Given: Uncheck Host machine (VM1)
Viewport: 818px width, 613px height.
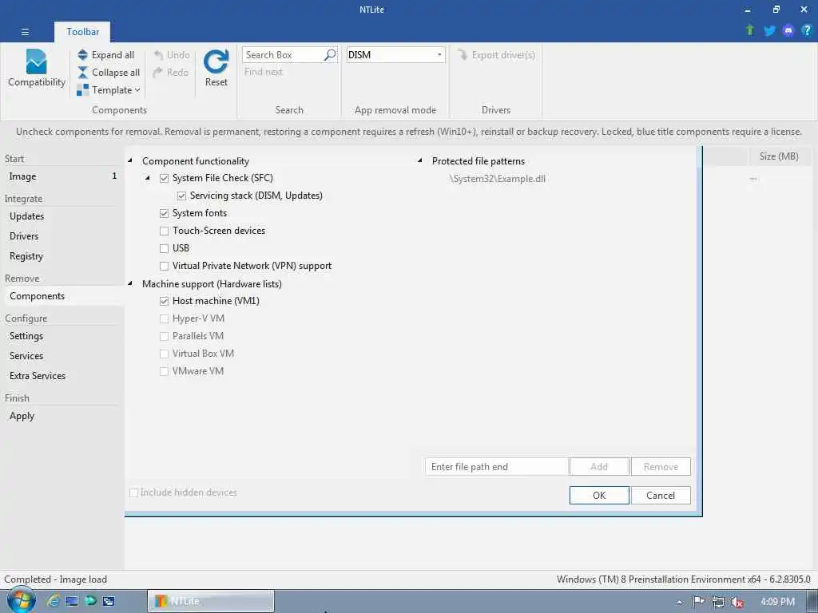Looking at the screenshot, I should point(164,301).
